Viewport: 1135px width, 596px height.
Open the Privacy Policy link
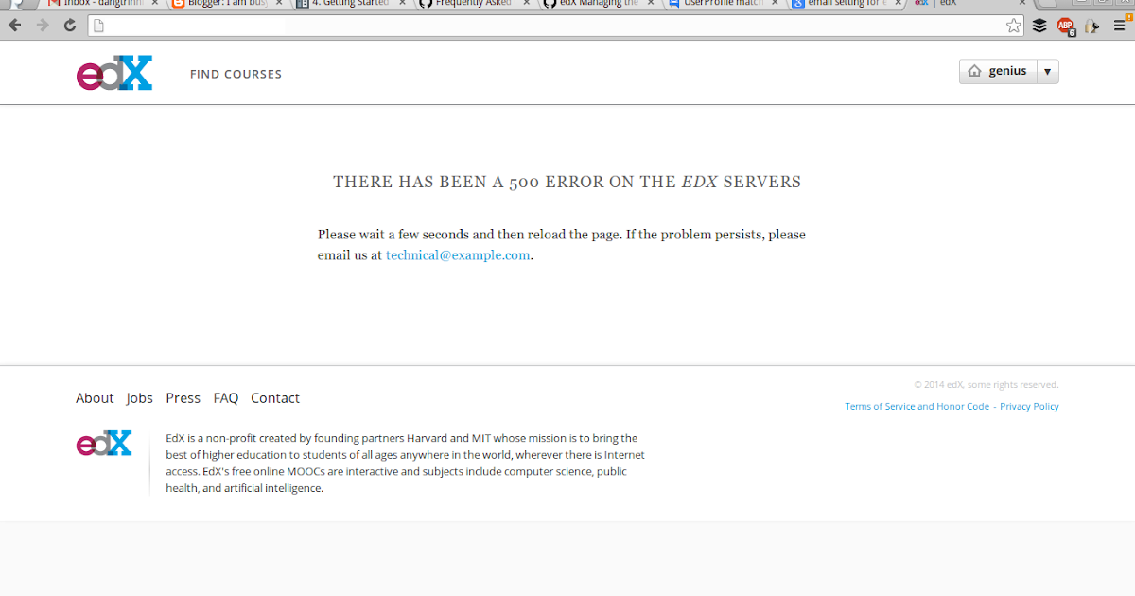pos(1029,406)
